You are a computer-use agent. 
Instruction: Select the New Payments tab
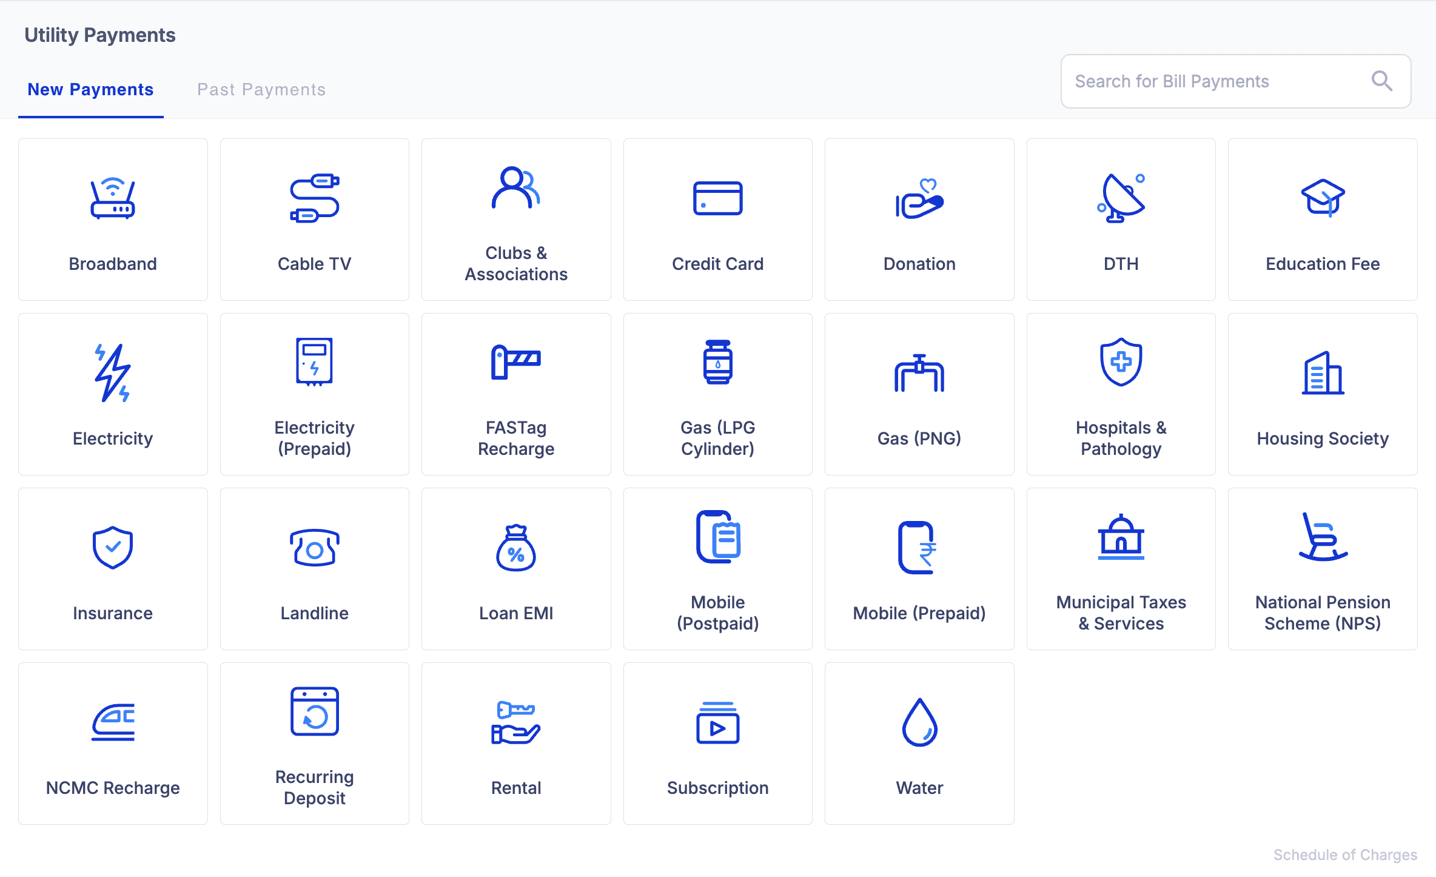coord(91,90)
